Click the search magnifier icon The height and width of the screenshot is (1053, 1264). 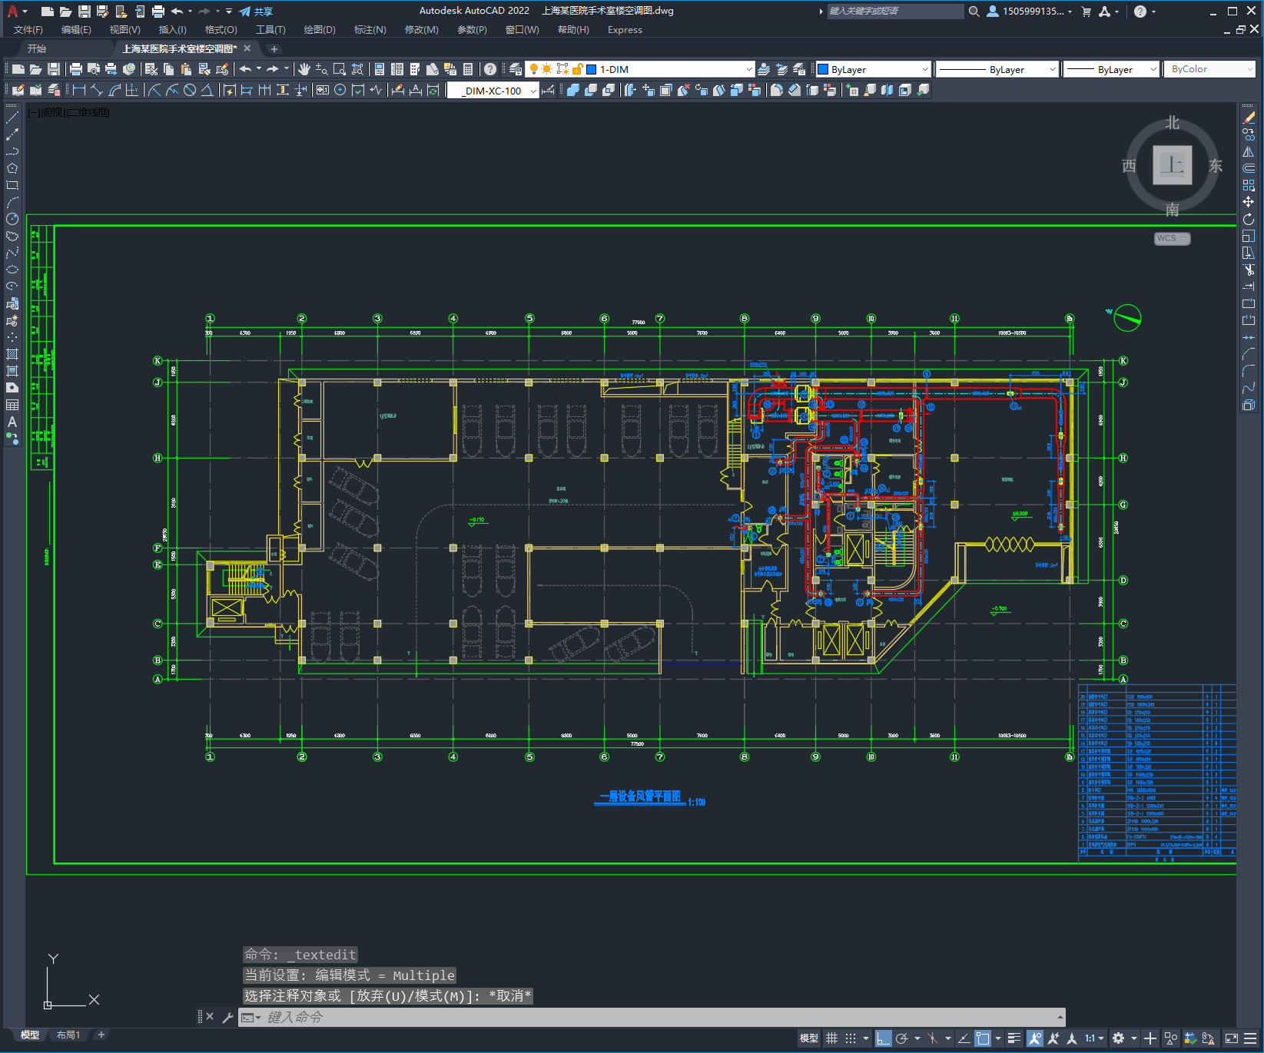[974, 11]
